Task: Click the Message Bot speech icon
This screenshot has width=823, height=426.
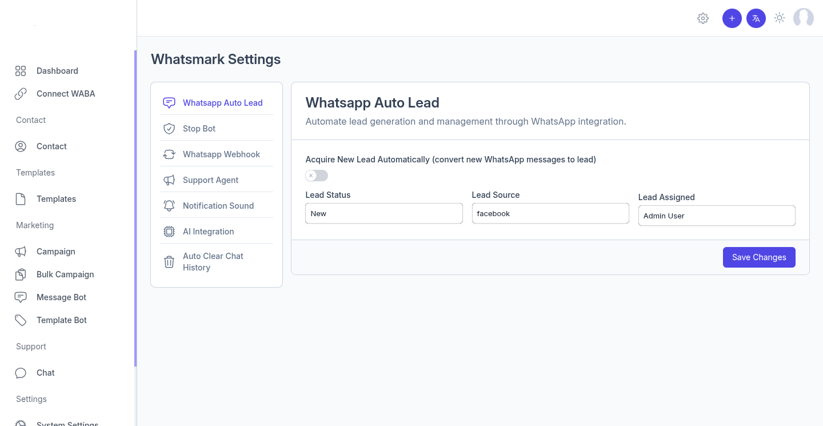Action: (x=21, y=297)
